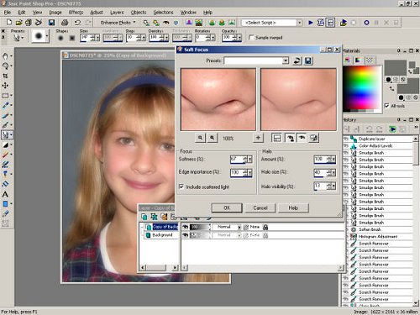Click the Undo arrow in main toolbar
This screenshot has height=315, width=420.
tap(77, 23)
